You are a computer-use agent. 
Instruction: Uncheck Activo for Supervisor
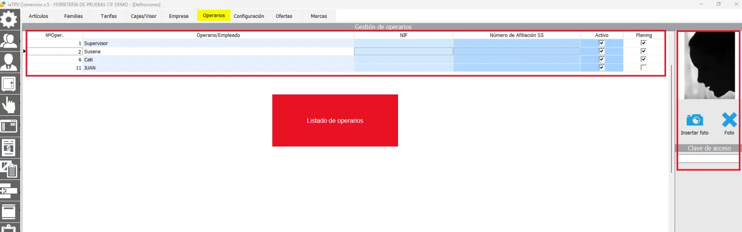[x=601, y=43]
